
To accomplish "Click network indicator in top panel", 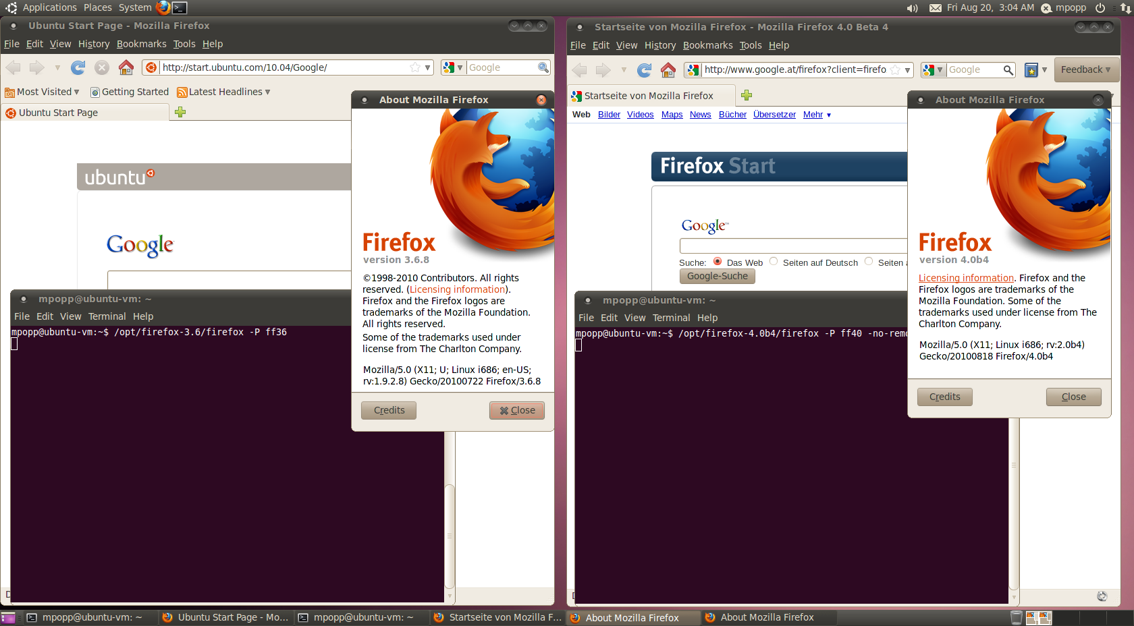I will coord(1125,8).
